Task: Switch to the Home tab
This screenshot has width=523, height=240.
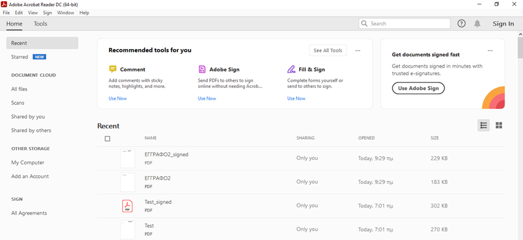Action: coord(14,24)
